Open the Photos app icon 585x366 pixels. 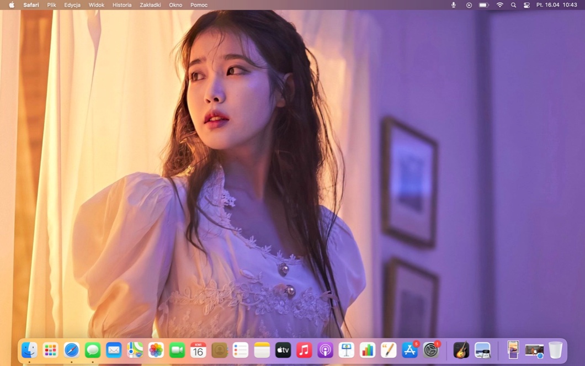[156, 350]
